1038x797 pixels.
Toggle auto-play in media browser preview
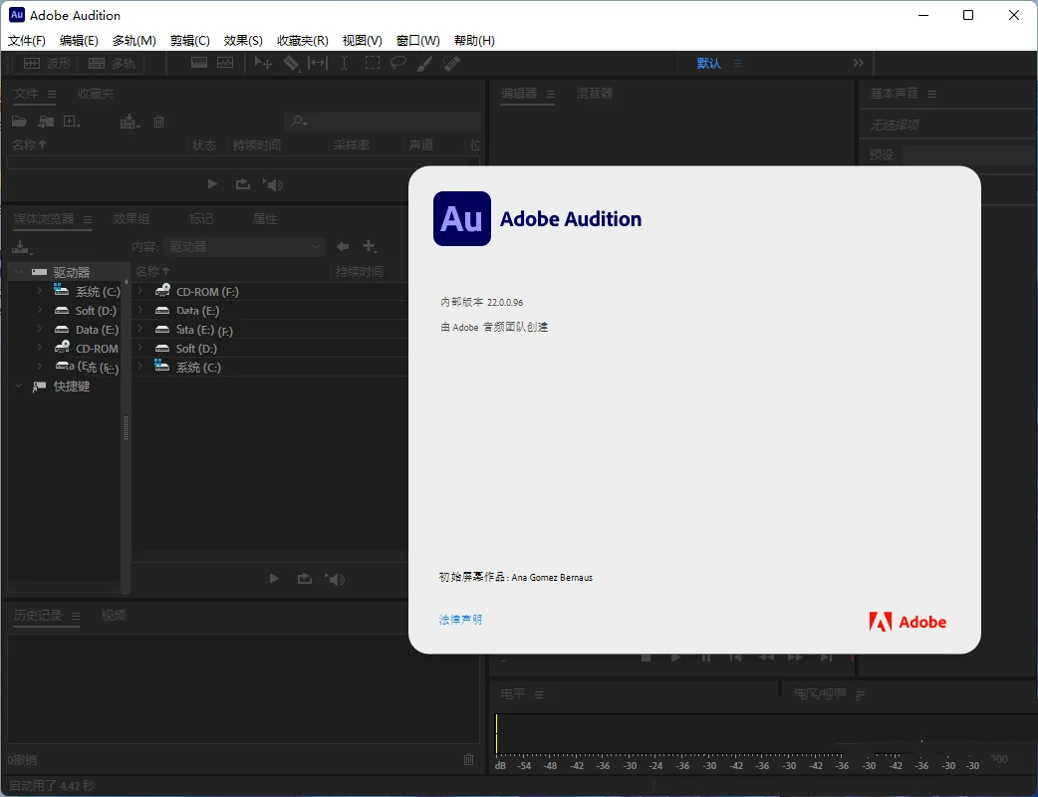click(336, 579)
